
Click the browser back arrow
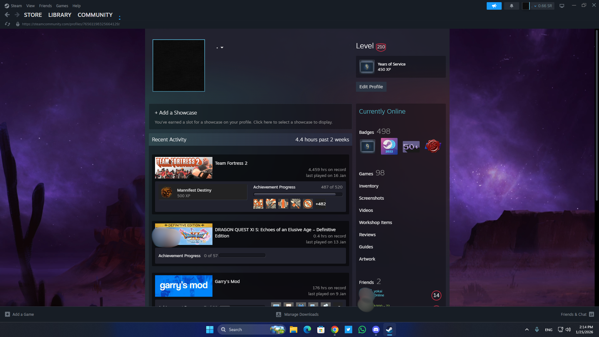7,15
